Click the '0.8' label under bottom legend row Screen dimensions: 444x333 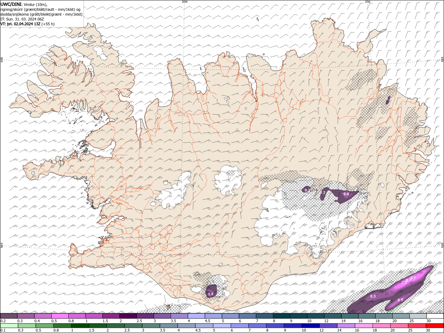[56, 331]
